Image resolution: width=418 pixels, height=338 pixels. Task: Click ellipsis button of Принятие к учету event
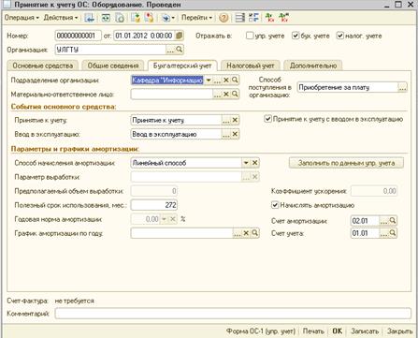[x=226, y=120]
